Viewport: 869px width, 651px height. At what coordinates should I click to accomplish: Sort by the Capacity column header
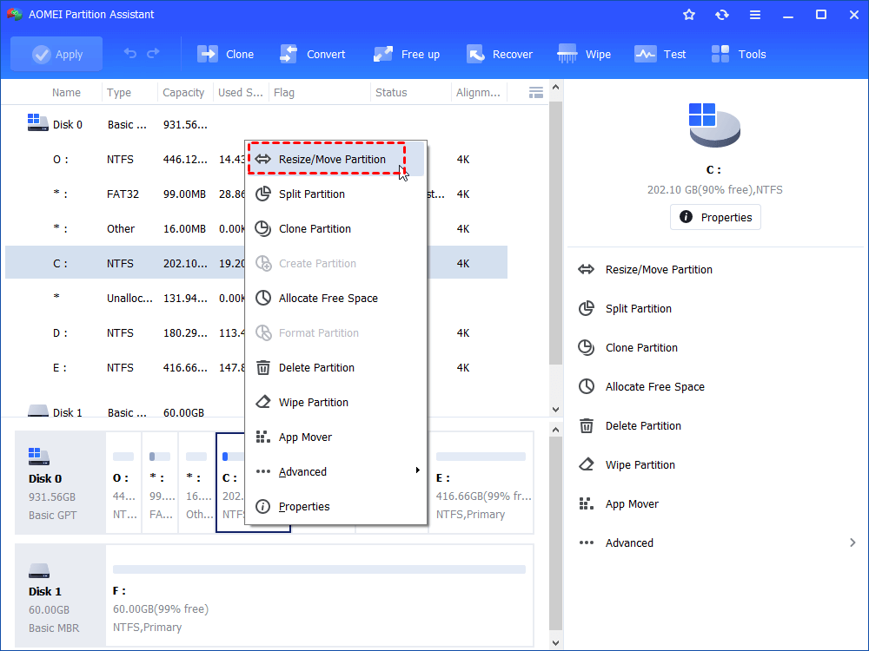(x=185, y=93)
